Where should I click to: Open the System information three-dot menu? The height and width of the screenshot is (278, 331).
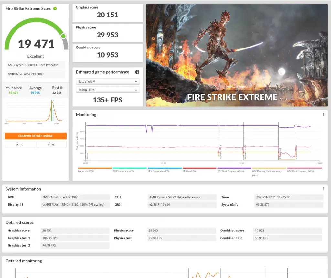323,189
